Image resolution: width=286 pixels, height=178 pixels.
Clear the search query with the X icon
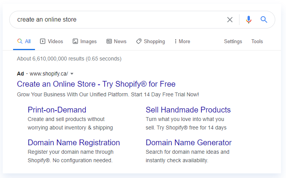coord(229,20)
